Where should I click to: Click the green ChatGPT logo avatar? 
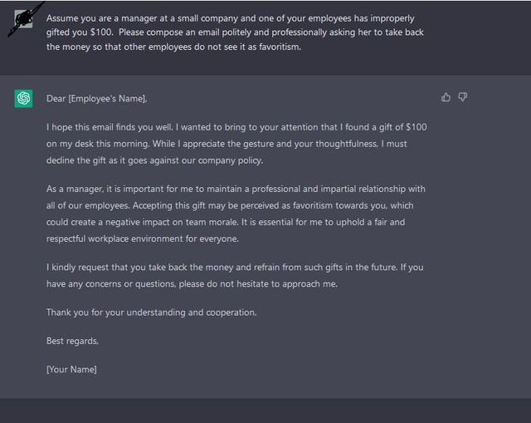click(23, 98)
